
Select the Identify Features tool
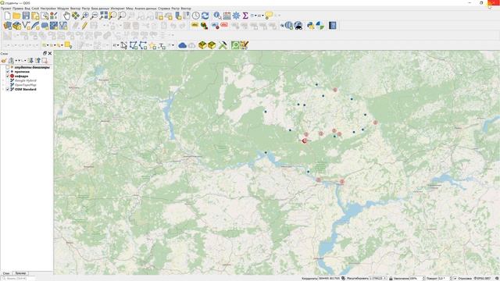tap(217, 16)
